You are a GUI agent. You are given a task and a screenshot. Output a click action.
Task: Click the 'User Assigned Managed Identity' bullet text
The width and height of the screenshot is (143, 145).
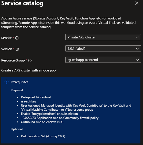[x=76, y=108]
